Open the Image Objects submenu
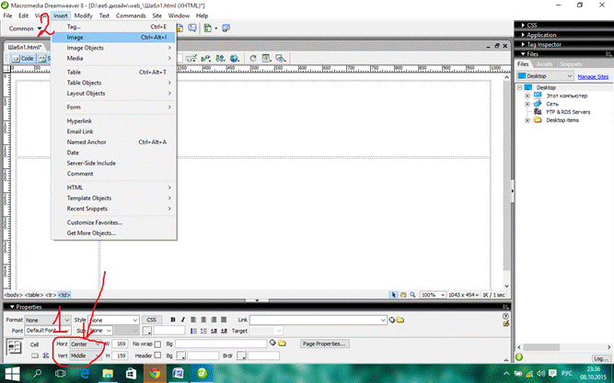 (x=114, y=48)
